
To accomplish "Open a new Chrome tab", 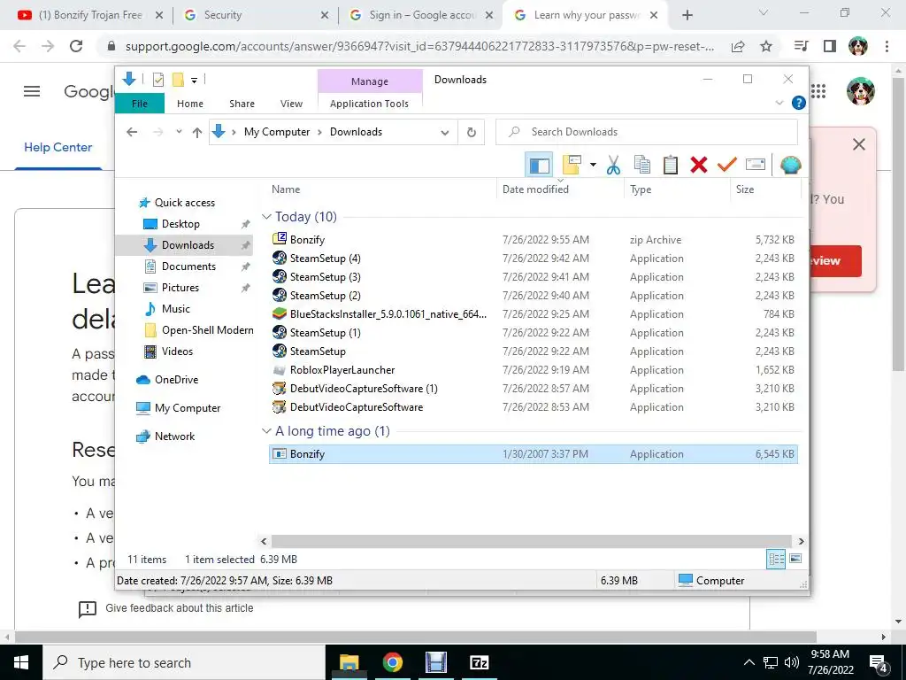I will (687, 16).
